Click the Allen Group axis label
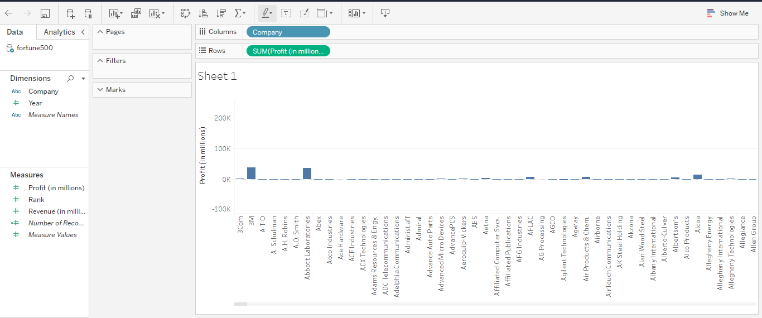 click(753, 234)
